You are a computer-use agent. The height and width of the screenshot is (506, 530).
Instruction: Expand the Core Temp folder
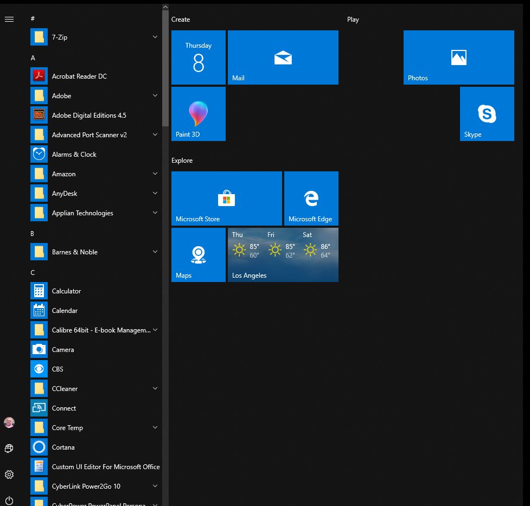(94, 428)
